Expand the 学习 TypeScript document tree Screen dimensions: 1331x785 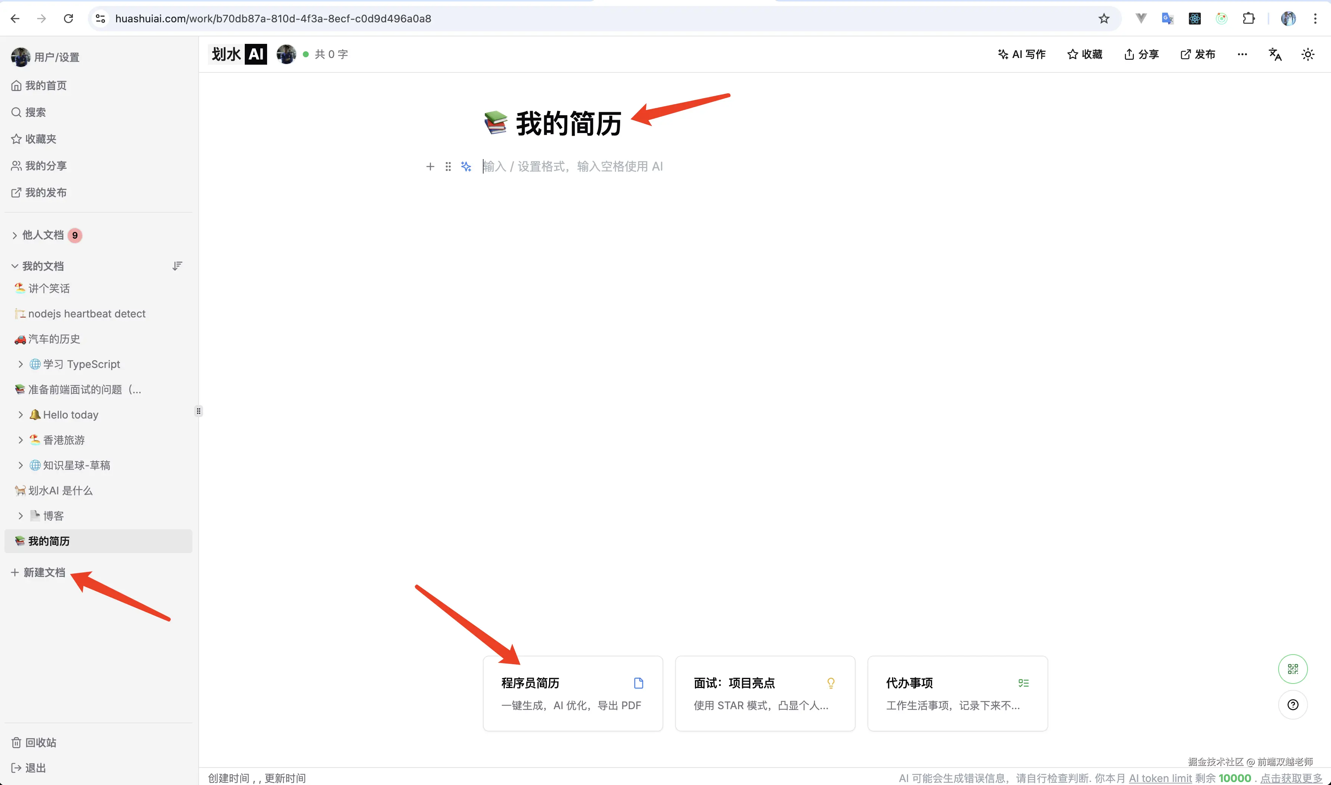21,364
